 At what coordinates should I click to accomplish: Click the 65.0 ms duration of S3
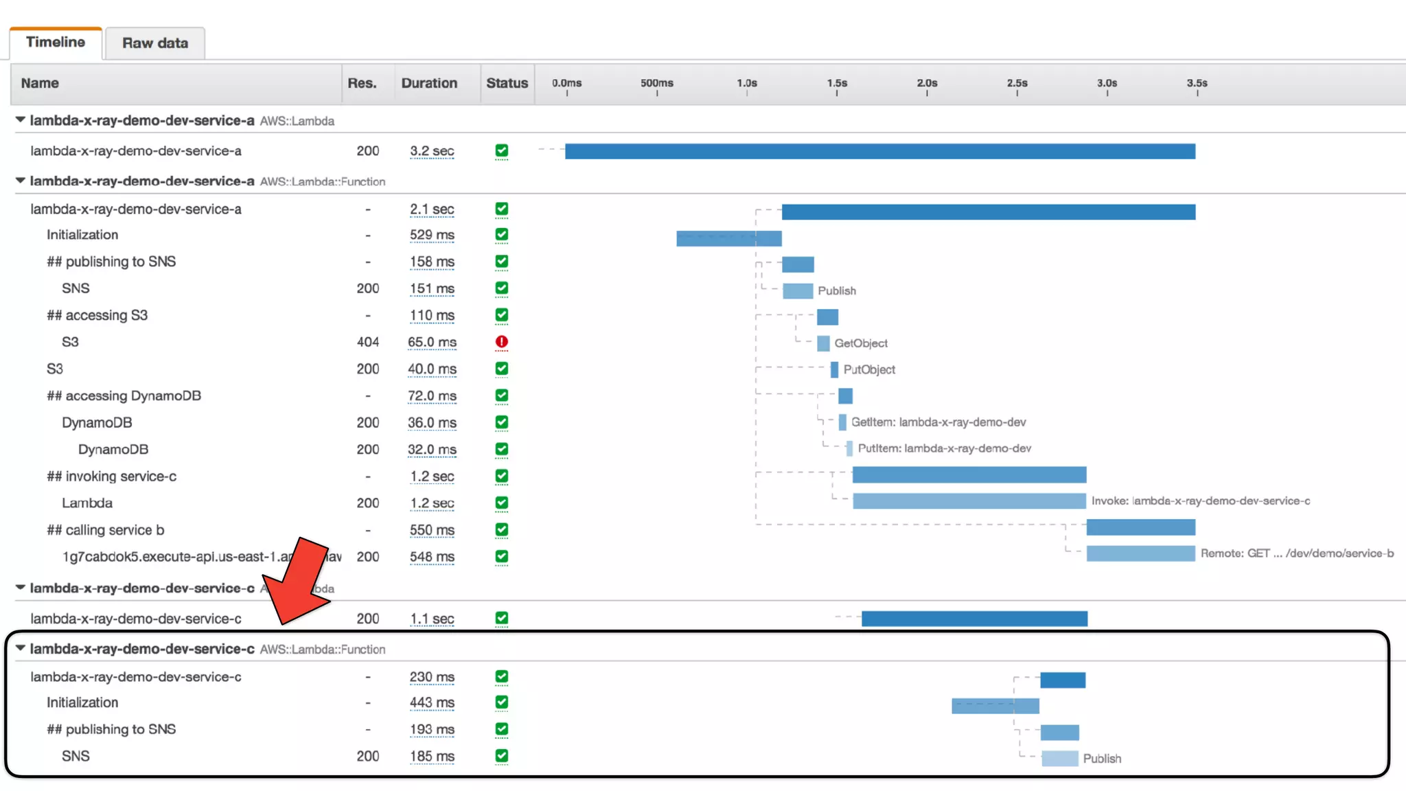(x=432, y=342)
